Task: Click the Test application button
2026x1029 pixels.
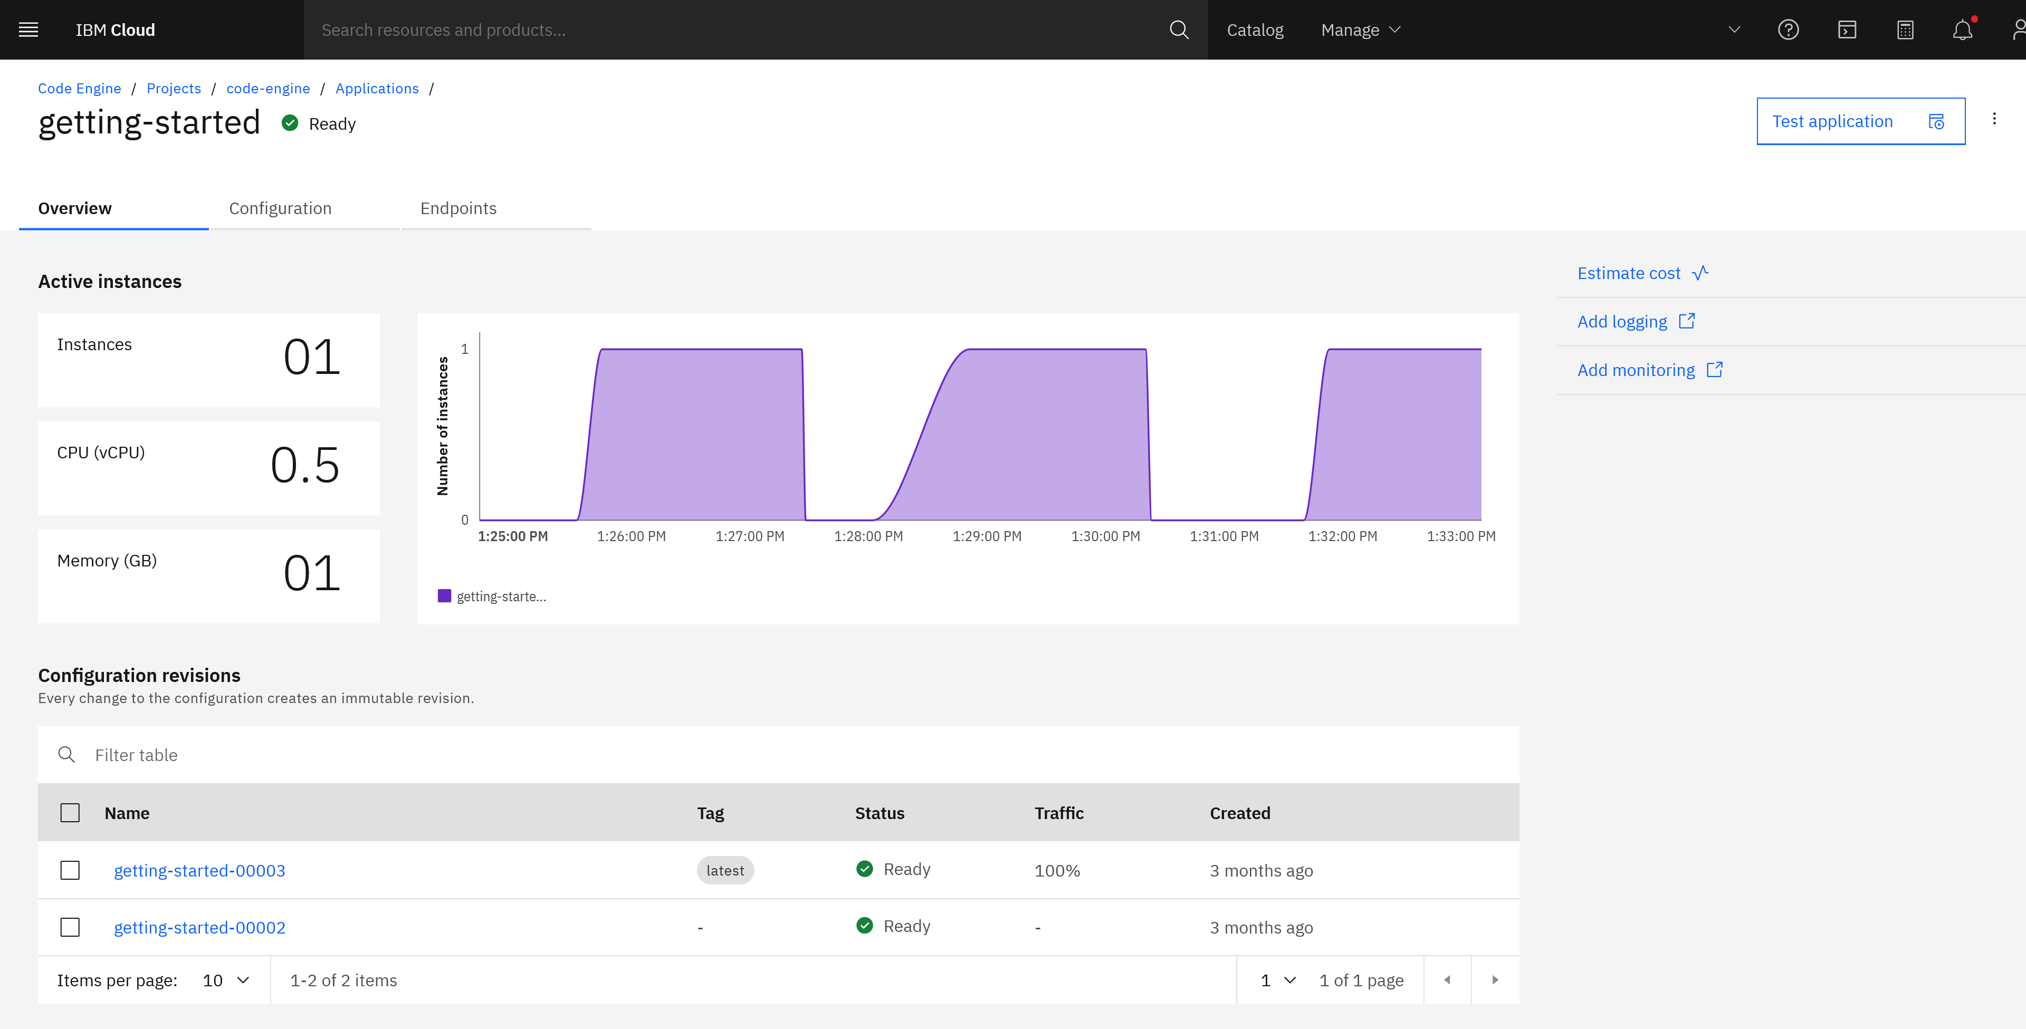Action: [x=1860, y=121]
